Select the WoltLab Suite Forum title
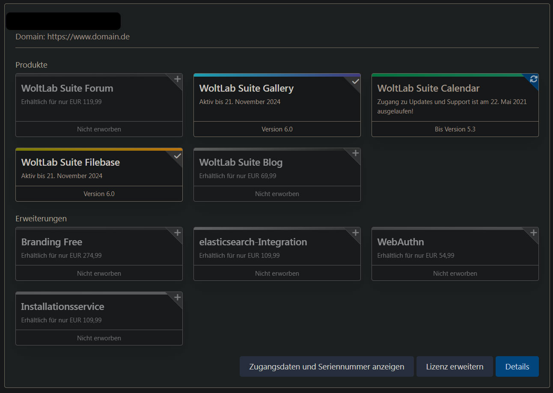This screenshot has width=553, height=393. coord(67,88)
